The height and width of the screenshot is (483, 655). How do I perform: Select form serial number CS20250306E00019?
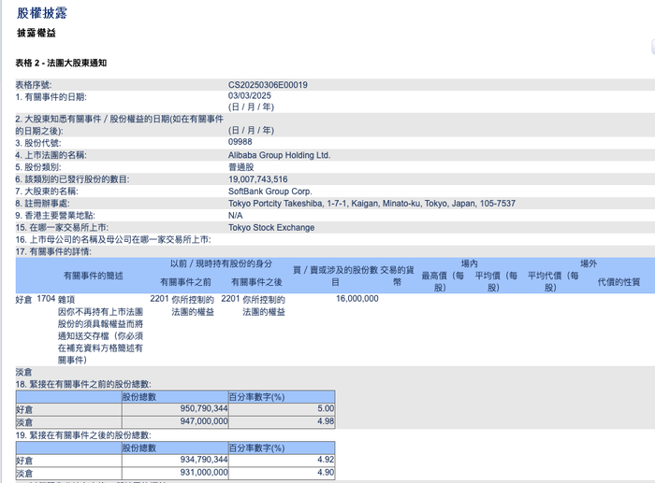click(x=268, y=85)
